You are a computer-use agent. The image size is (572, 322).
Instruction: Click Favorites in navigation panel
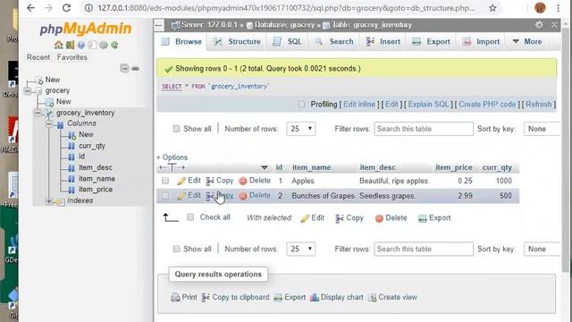coord(72,57)
